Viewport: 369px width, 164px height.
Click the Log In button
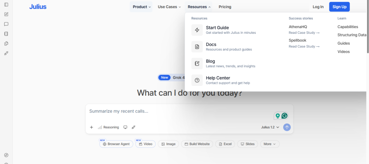[318, 7]
